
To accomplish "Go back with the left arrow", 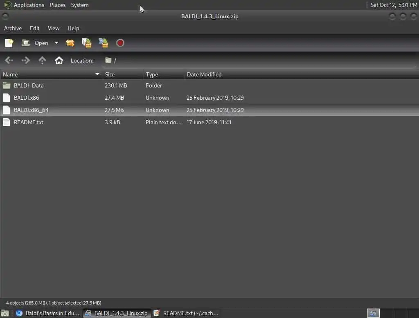I will point(9,60).
